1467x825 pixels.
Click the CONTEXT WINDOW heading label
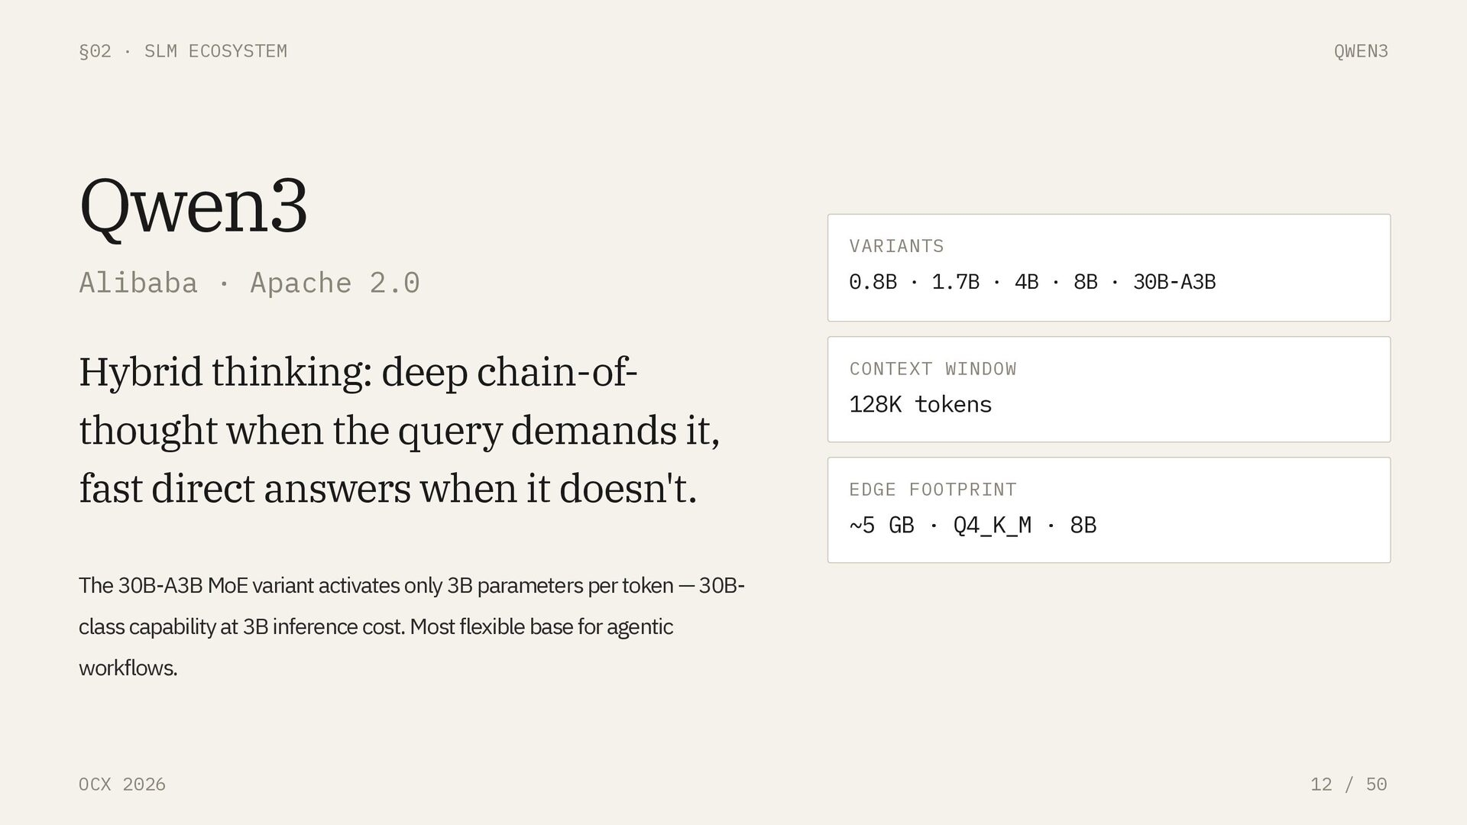[933, 369]
